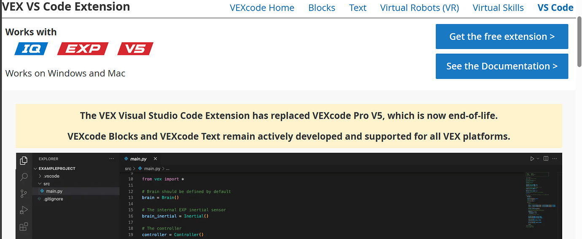This screenshot has height=239, width=582.
Task: Open the Explorer panel ellipsis menu
Action: pos(111,159)
